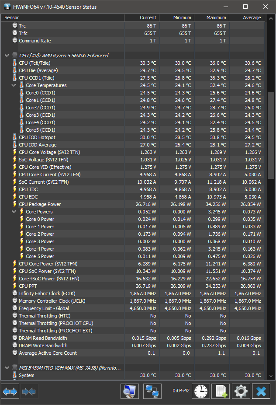Click the Thermal Throttling (HTC) icon
This screenshot has height=405, width=276.
click(15, 316)
